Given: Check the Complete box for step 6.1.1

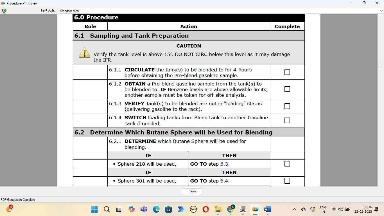Looking at the screenshot, I should click(287, 72).
